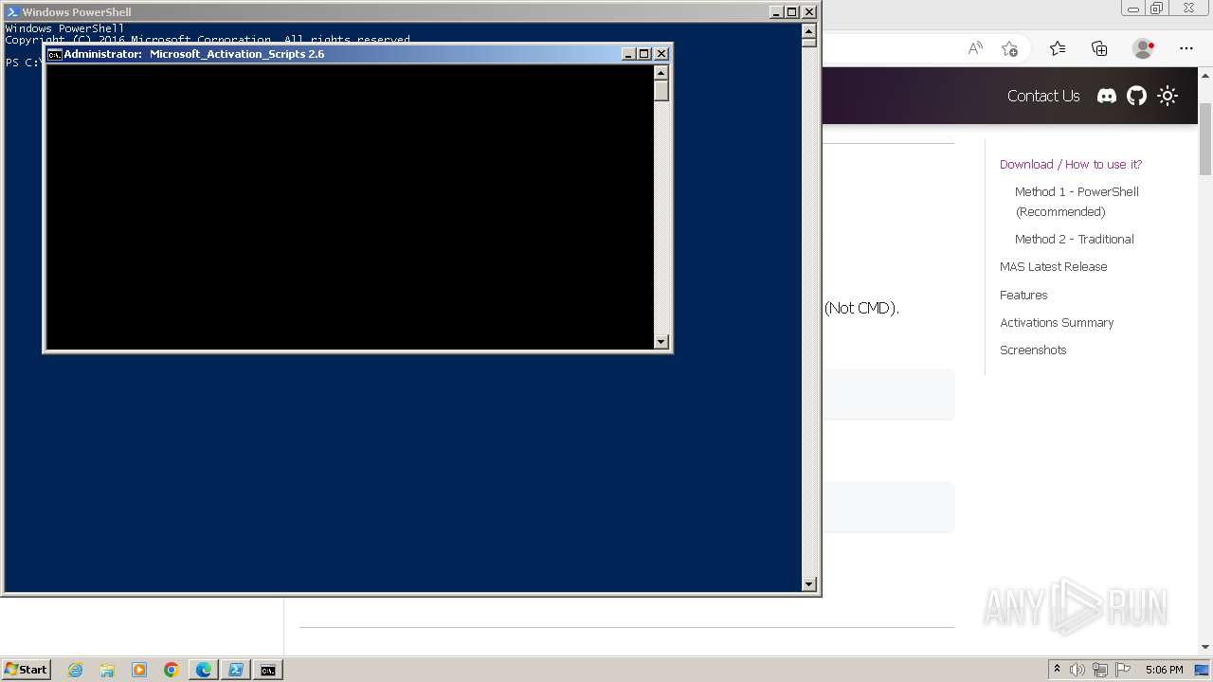Click the Windows PowerShell title bar text

tap(77, 12)
